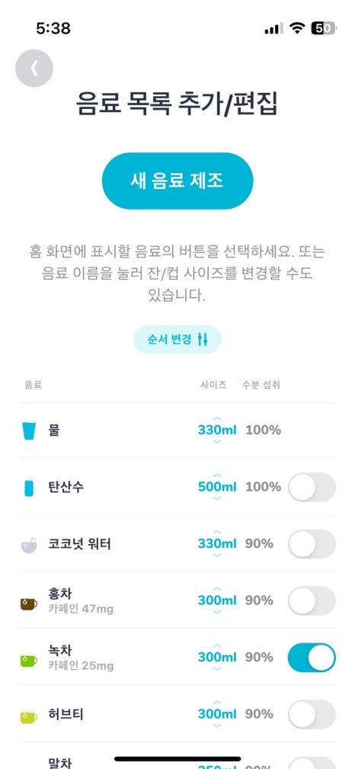Tap the back arrow button
355x769 pixels.
pos(34,68)
